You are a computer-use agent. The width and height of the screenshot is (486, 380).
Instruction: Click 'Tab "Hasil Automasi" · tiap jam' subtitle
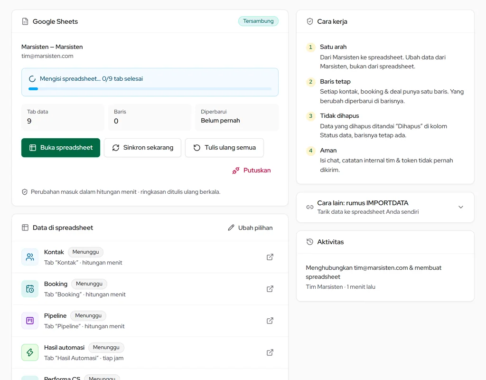[x=84, y=358]
